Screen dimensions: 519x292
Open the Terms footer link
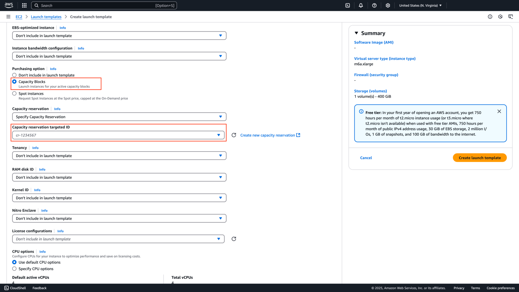475,288
